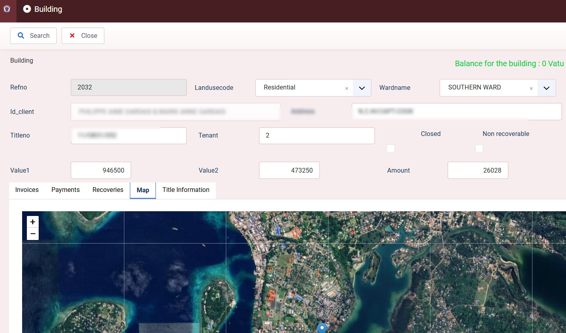The width and height of the screenshot is (566, 333).
Task: Click the crest logo icon in header
Action: (x=7, y=9)
